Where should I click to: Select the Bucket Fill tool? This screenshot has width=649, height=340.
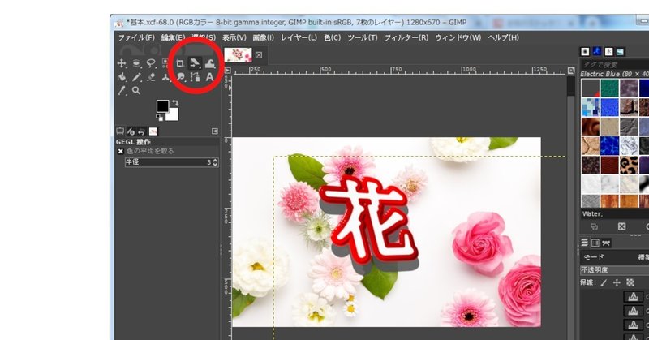[x=122, y=77]
